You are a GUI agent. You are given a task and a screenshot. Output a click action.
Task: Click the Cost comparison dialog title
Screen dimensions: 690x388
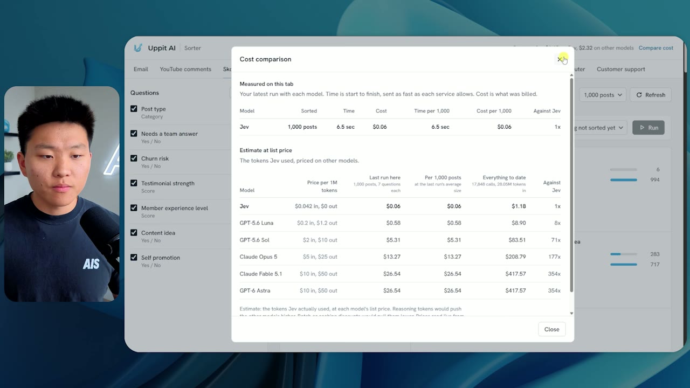265,59
